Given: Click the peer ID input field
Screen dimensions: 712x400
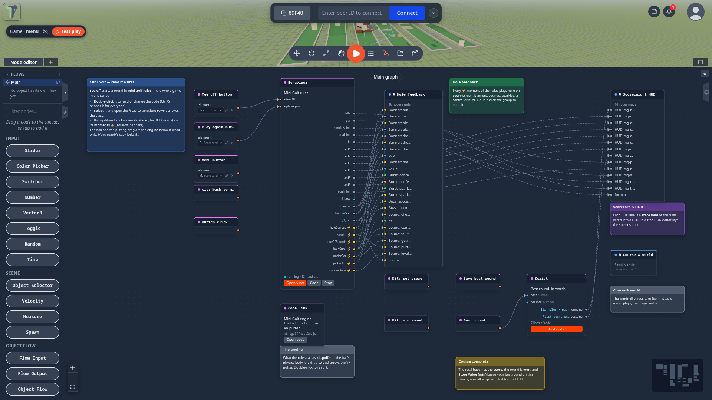Looking at the screenshot, I should 353,13.
